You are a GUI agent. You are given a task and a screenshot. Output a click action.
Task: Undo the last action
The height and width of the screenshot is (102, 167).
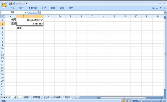[14, 4]
